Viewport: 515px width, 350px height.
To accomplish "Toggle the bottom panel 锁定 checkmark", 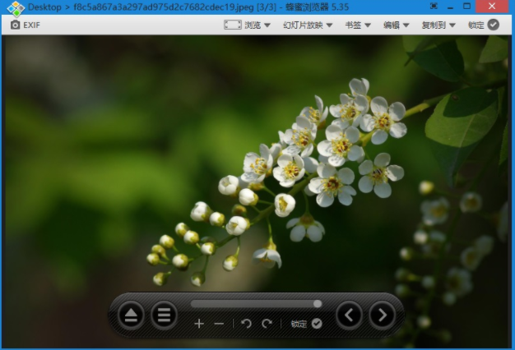I will pos(317,324).
